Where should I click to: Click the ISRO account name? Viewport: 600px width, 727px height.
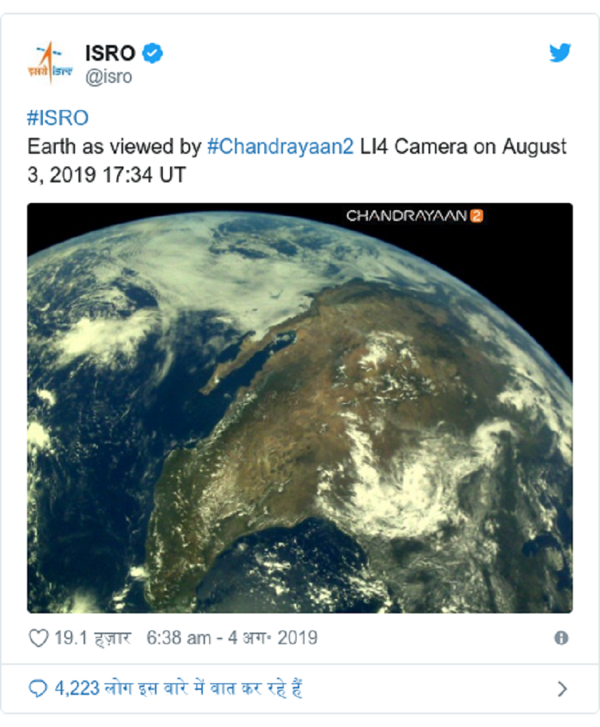[x=110, y=53]
